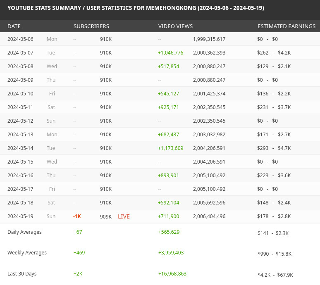The width and height of the screenshot is (320, 285).
Task: Click the 909K subscriber count
Action: (106, 217)
